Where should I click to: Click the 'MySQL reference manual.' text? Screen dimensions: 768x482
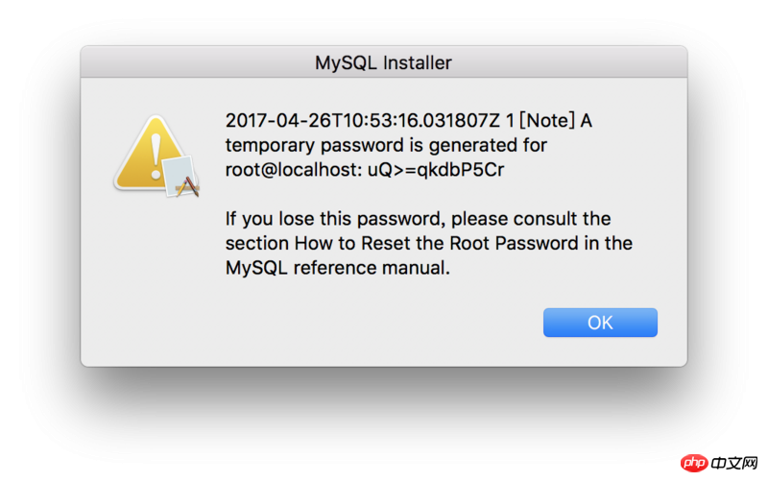(x=338, y=268)
